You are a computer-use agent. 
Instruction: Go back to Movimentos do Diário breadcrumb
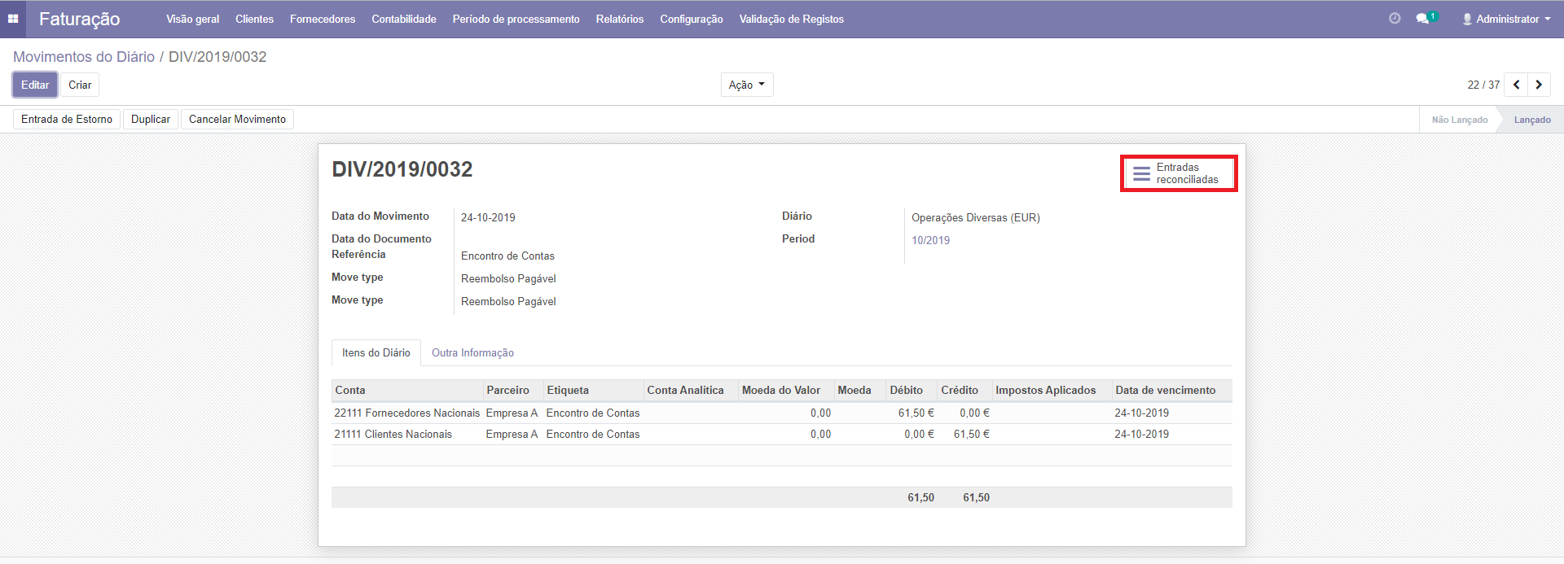pyautogui.click(x=84, y=57)
